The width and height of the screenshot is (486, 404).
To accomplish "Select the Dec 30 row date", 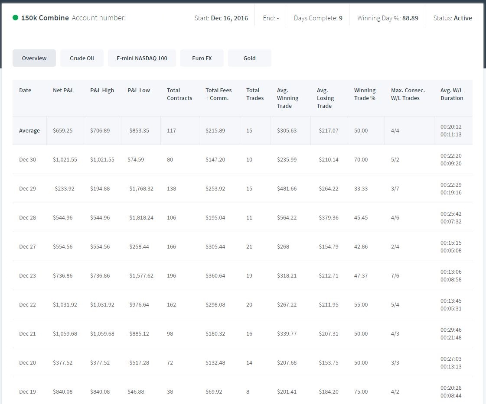I will tap(28, 159).
